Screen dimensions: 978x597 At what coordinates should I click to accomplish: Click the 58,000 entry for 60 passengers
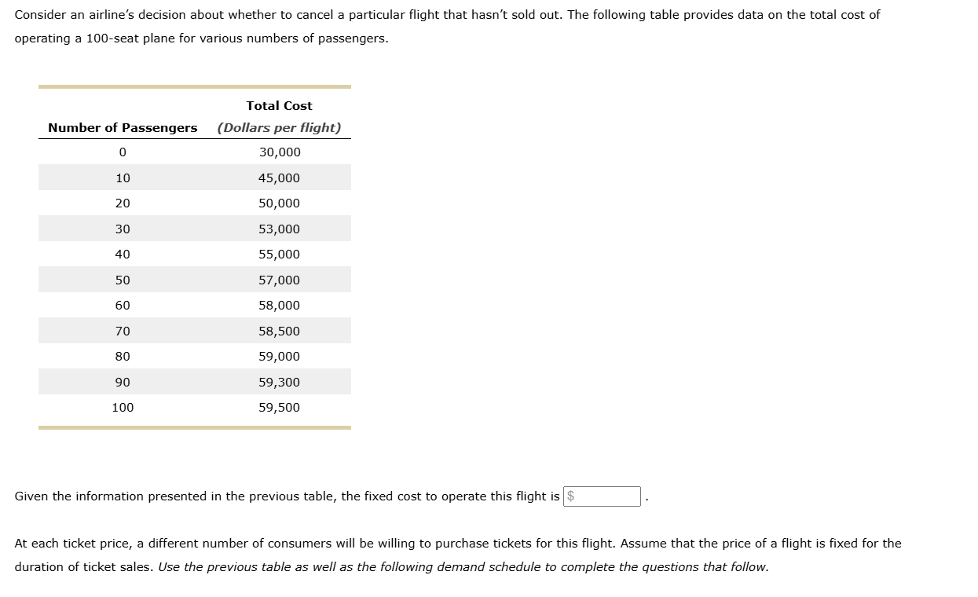280,305
